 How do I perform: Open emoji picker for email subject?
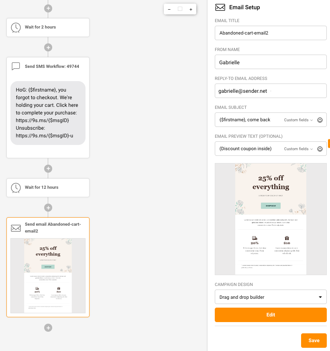[x=320, y=120]
